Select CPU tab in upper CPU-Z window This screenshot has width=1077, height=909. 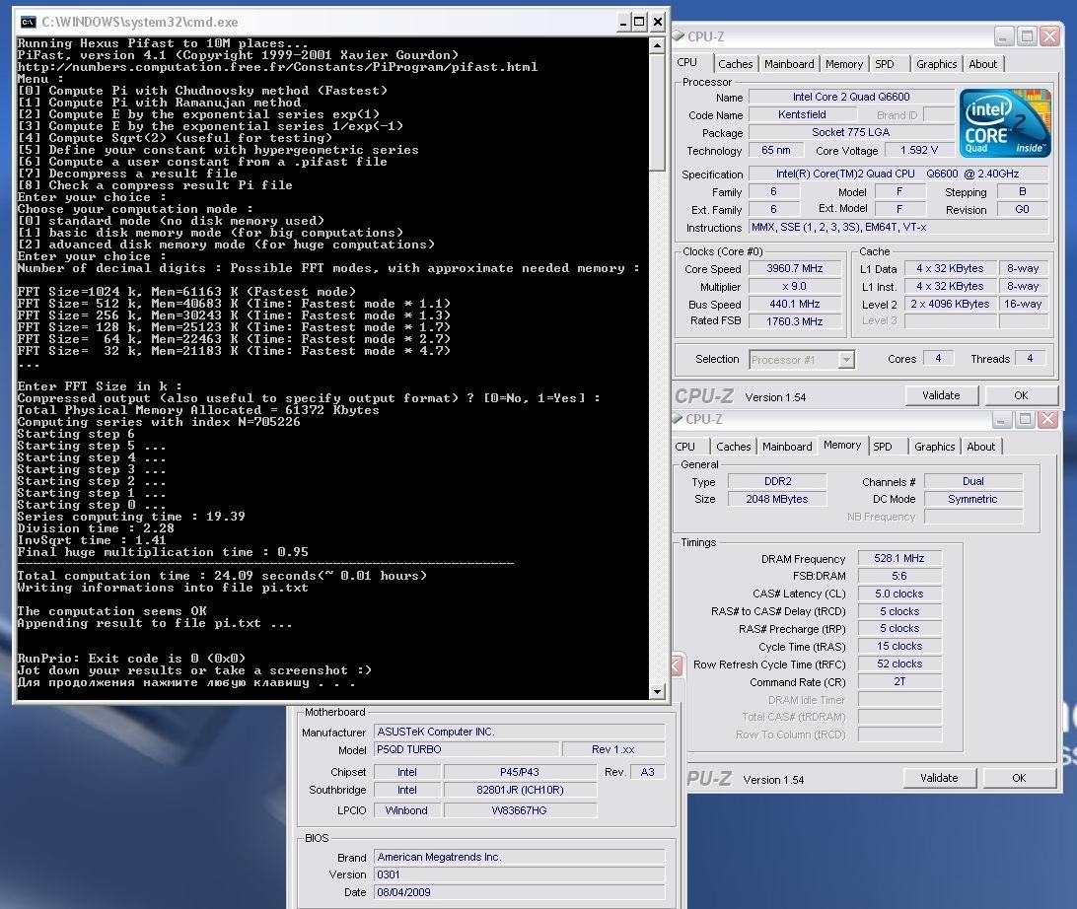click(686, 62)
